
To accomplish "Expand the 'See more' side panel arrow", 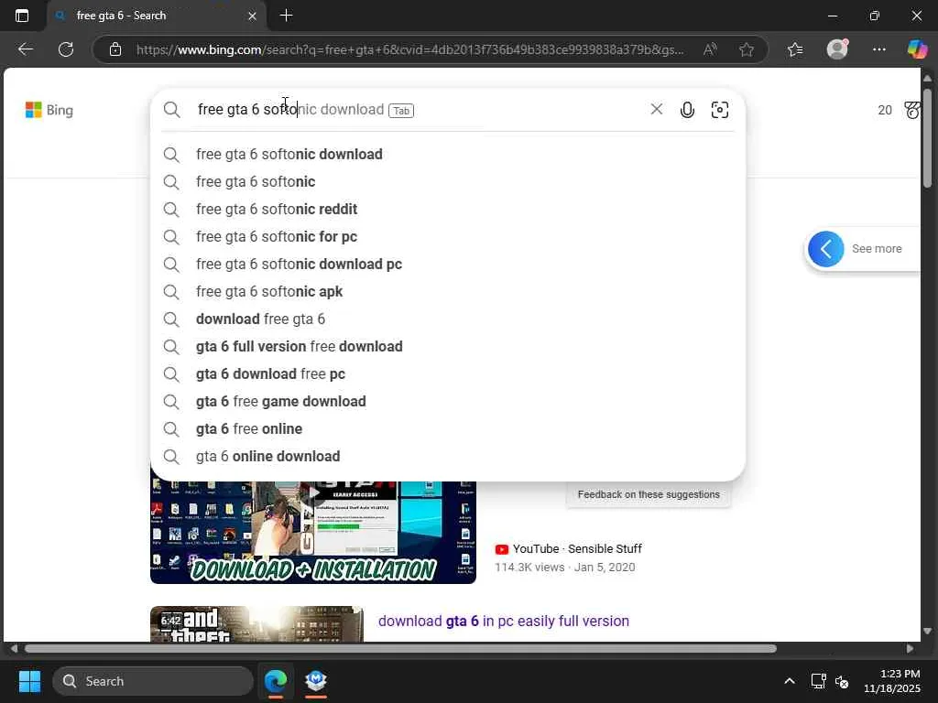I will pyautogui.click(x=826, y=249).
